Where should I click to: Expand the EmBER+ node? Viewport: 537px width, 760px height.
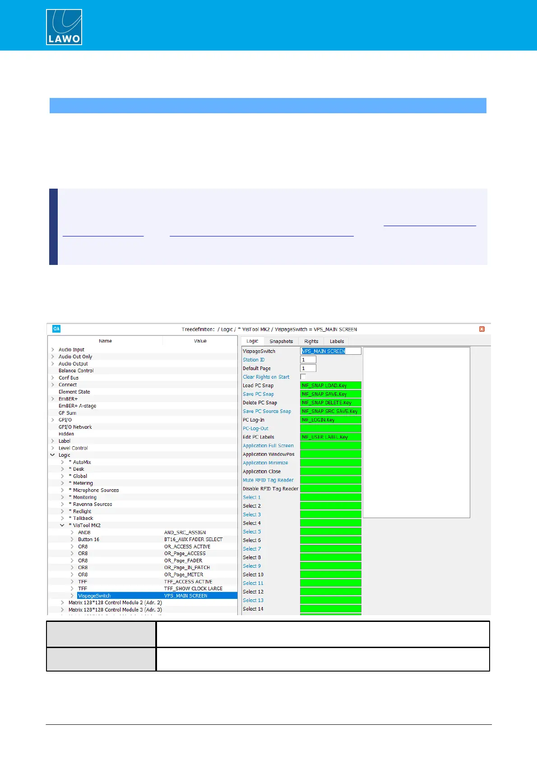pos(53,399)
